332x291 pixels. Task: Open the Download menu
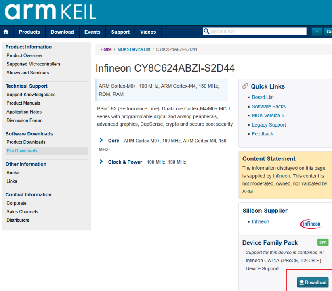coord(62,32)
